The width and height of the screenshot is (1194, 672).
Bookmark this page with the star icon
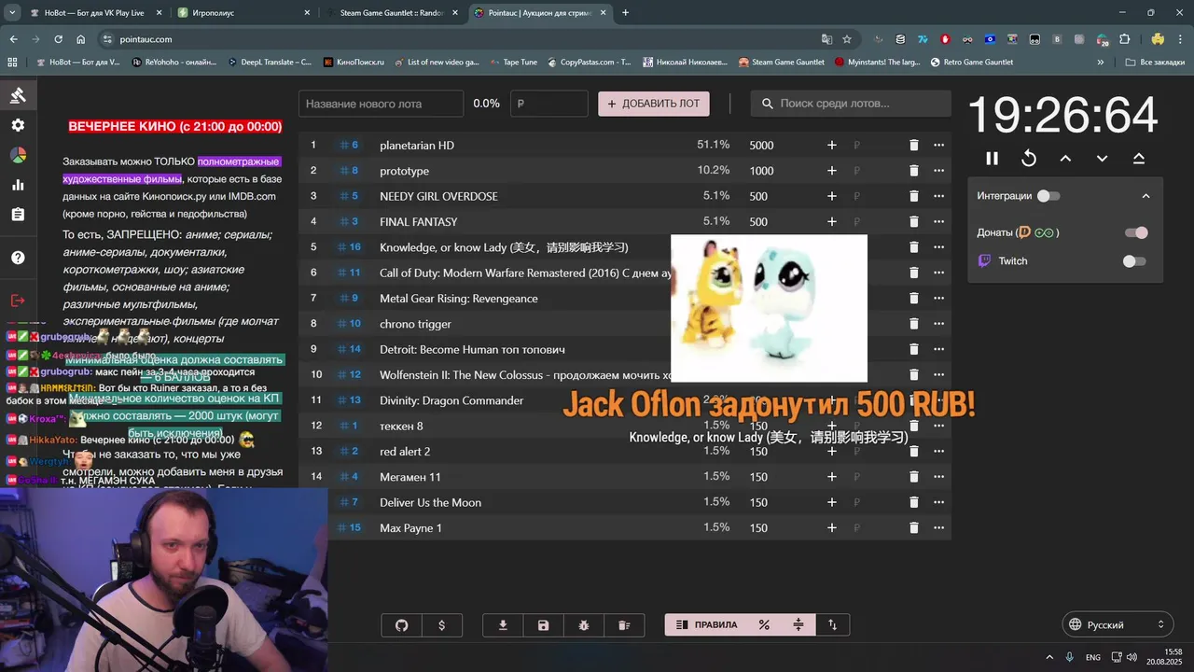click(847, 39)
